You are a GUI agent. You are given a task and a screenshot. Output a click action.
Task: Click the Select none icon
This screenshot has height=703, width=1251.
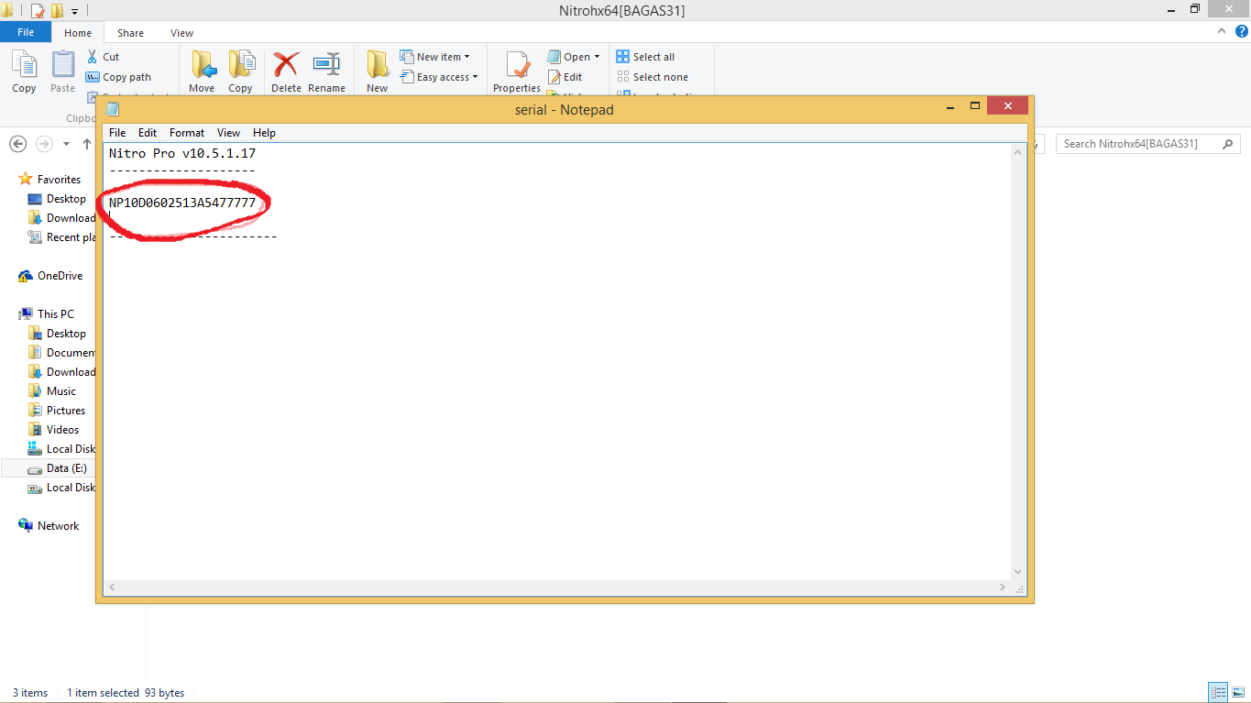tap(623, 77)
